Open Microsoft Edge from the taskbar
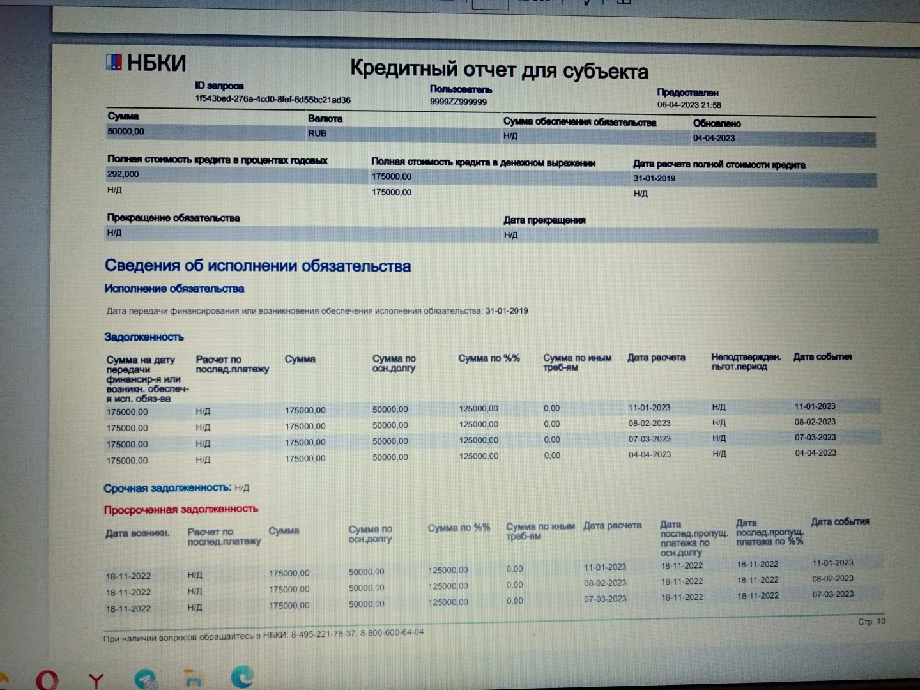 pyautogui.click(x=241, y=678)
